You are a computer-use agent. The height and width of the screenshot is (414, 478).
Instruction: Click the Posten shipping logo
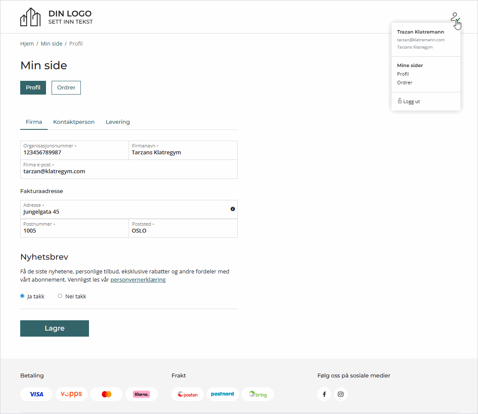pos(187,394)
